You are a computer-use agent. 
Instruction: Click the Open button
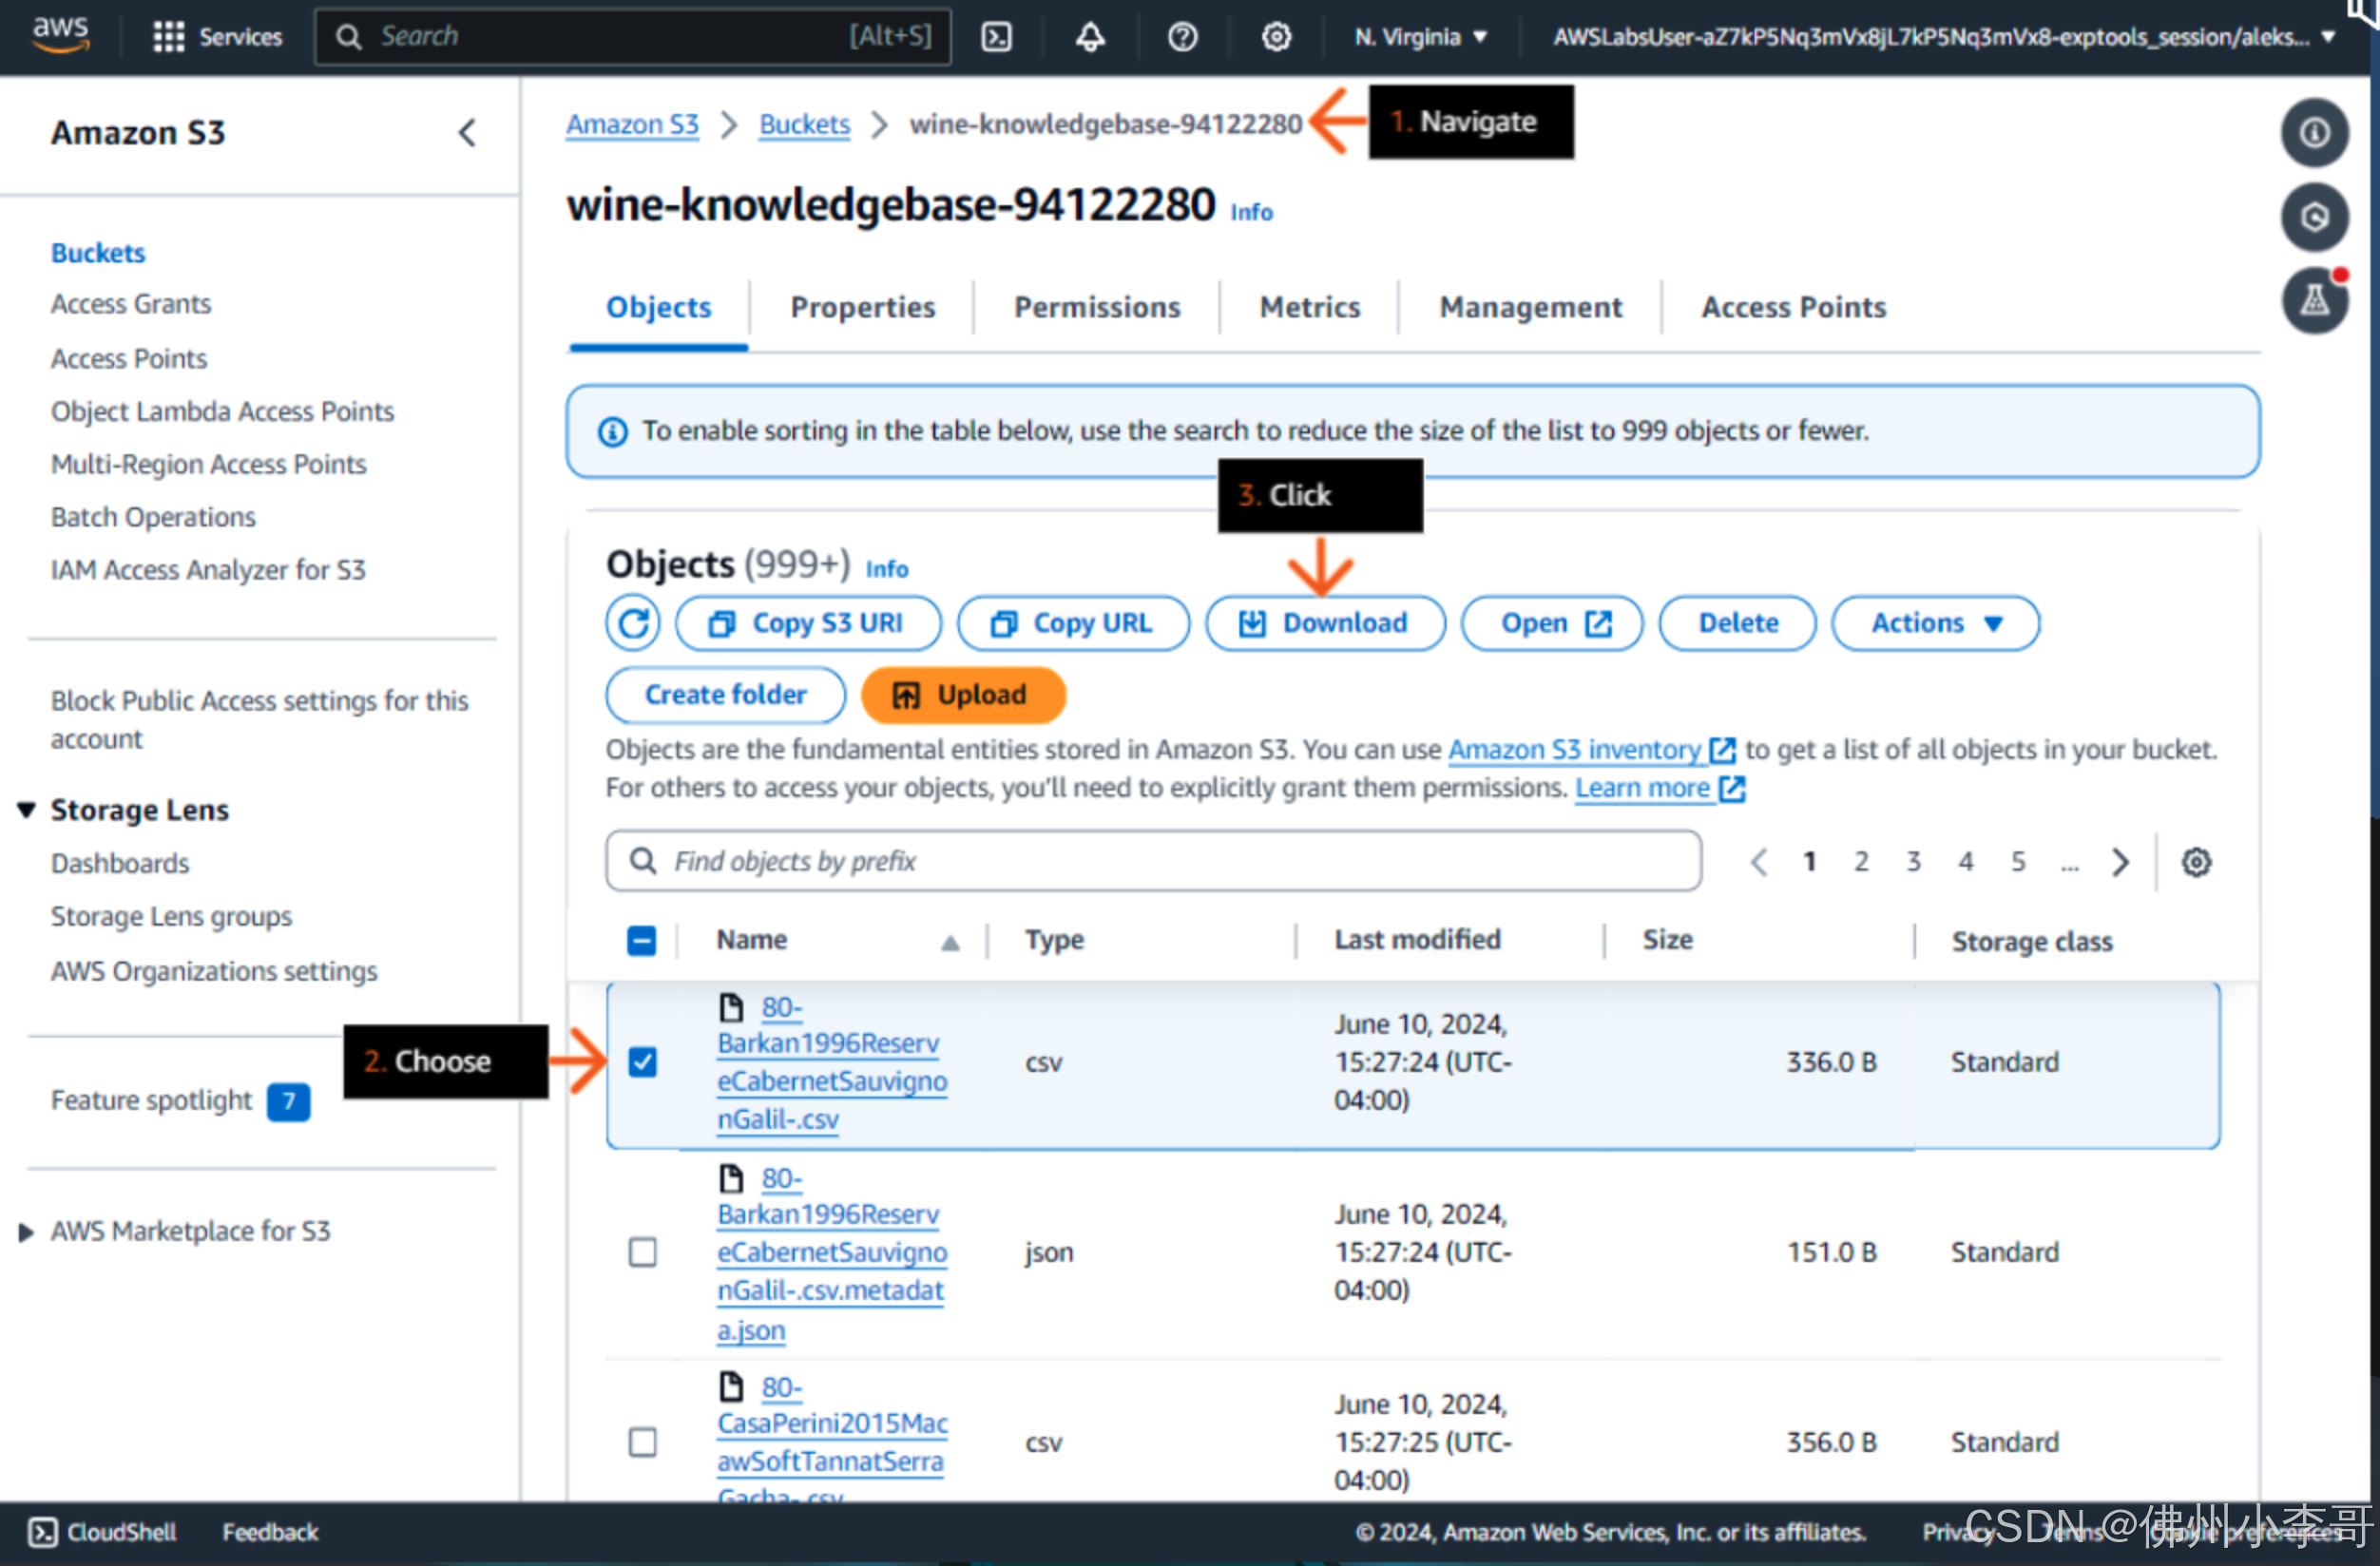(x=1552, y=623)
